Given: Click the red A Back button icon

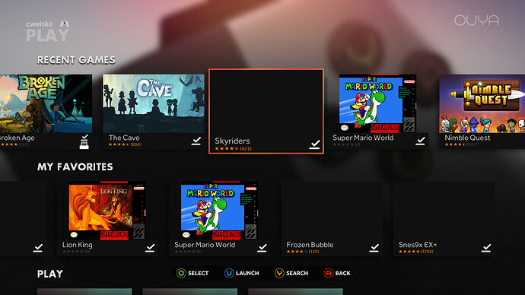Looking at the screenshot, I should (329, 273).
